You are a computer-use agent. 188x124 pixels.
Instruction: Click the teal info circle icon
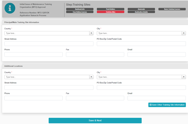click(10, 8)
